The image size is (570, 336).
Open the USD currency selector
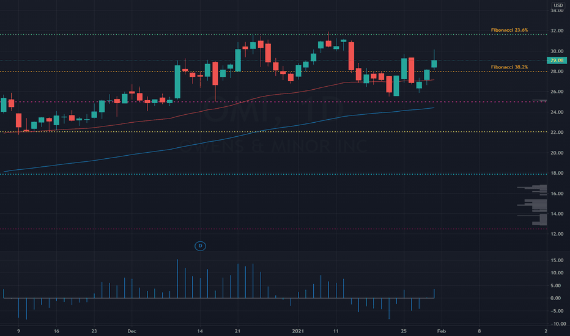558,5
